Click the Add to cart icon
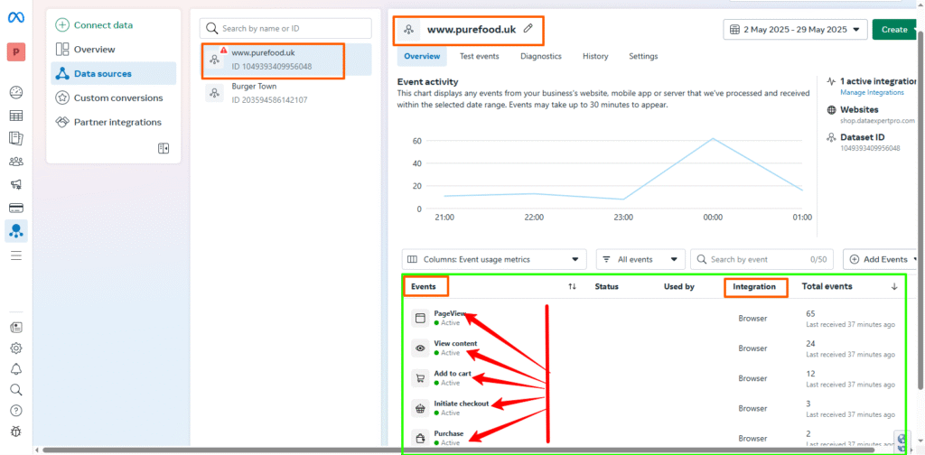The image size is (925, 455). [420, 378]
